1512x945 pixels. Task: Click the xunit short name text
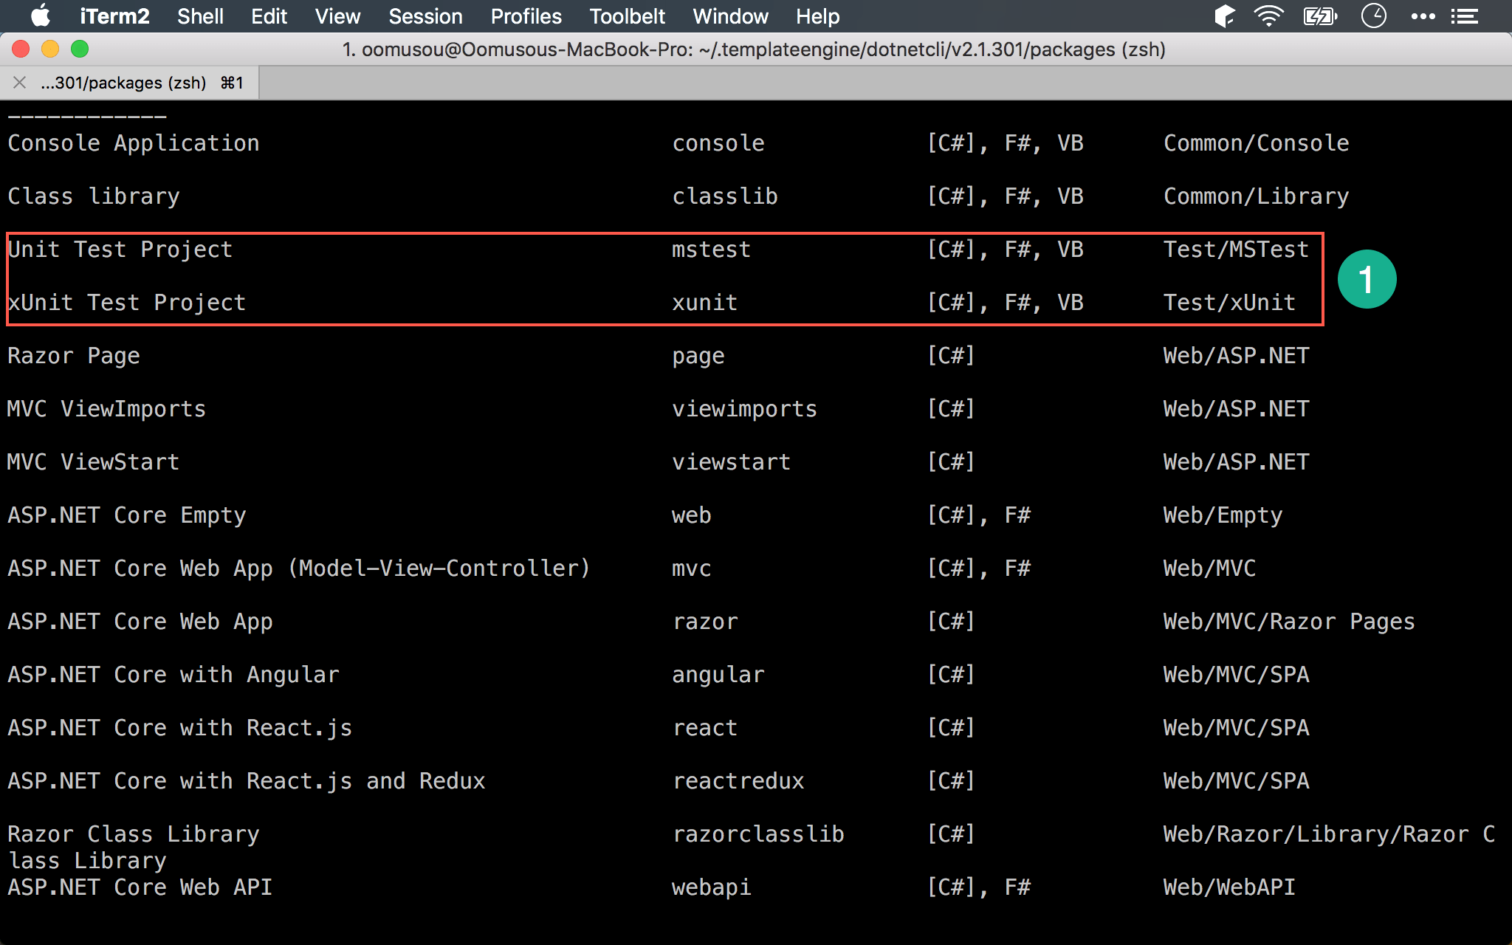tap(704, 303)
